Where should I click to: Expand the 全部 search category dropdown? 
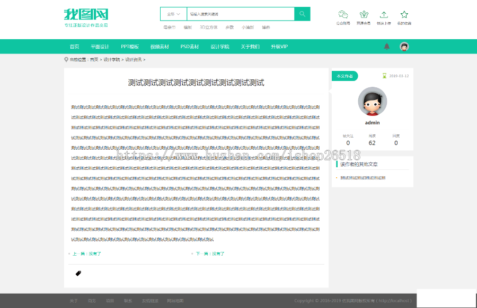pos(173,14)
